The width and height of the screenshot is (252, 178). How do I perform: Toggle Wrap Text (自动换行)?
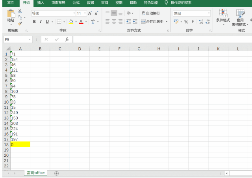tap(150, 13)
